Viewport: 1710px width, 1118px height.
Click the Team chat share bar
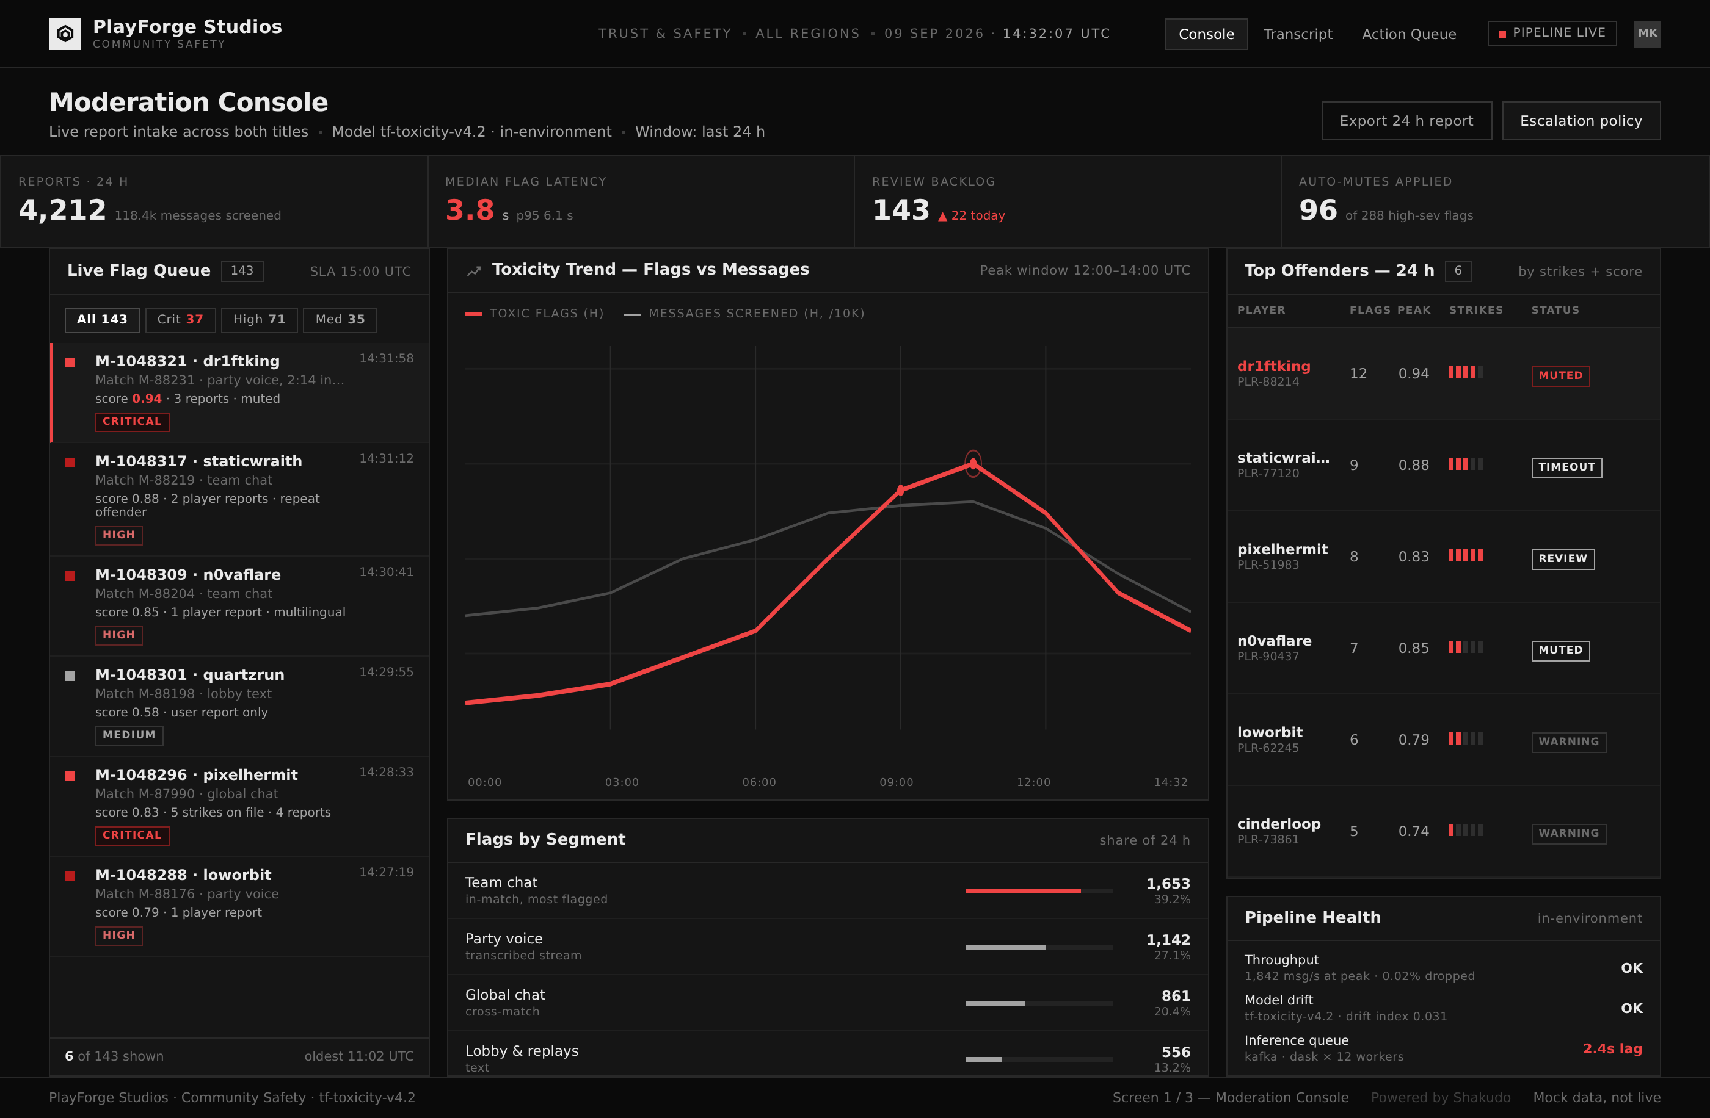1039,891
